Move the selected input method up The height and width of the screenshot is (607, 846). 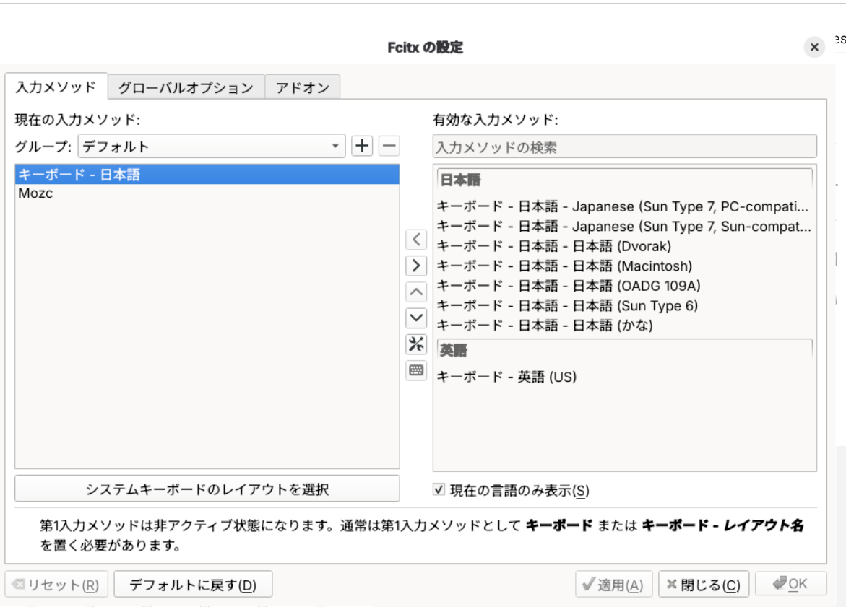point(416,292)
